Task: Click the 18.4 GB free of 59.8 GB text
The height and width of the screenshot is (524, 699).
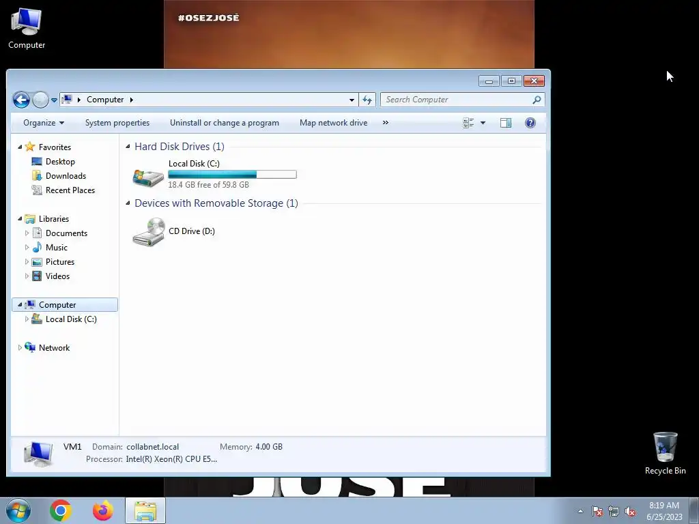Action: (208, 184)
